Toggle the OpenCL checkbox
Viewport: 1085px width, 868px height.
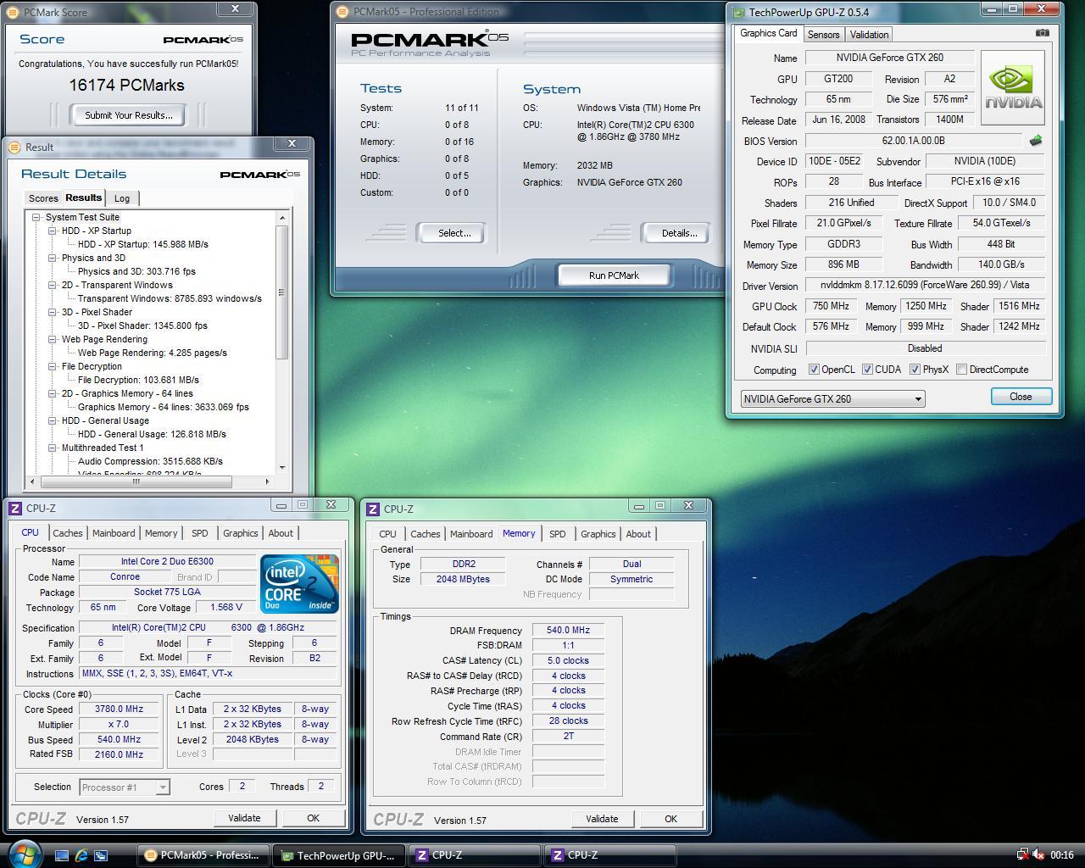tap(814, 370)
